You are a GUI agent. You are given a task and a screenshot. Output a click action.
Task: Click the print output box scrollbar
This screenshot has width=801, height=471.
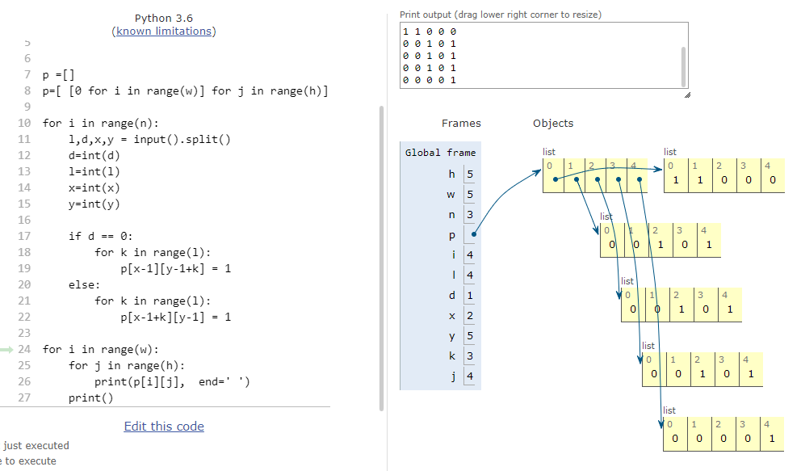coord(683,67)
